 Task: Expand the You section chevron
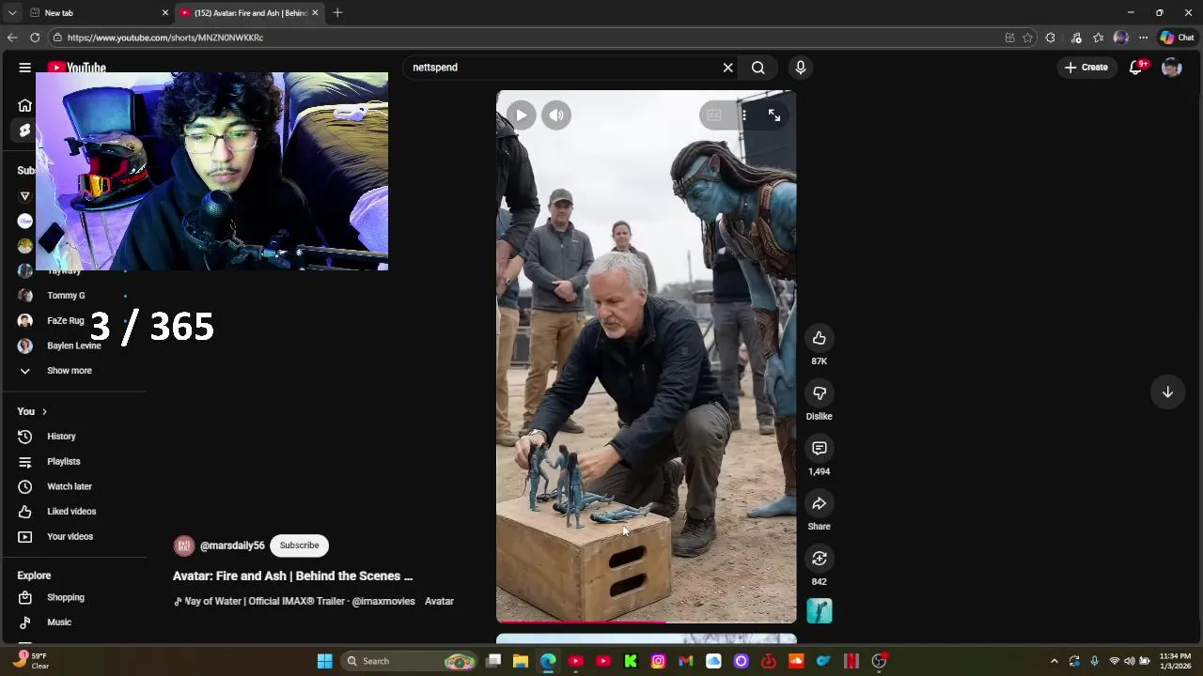43,411
